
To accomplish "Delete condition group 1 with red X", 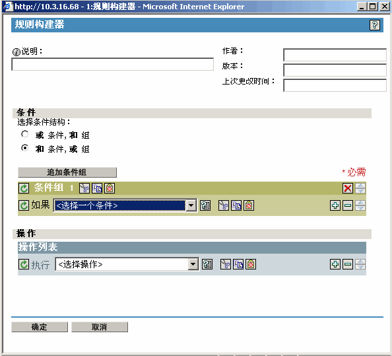I will click(348, 188).
